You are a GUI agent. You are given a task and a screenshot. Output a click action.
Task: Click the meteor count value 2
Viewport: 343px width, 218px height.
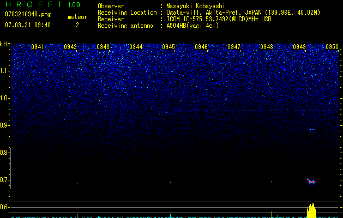77,25
